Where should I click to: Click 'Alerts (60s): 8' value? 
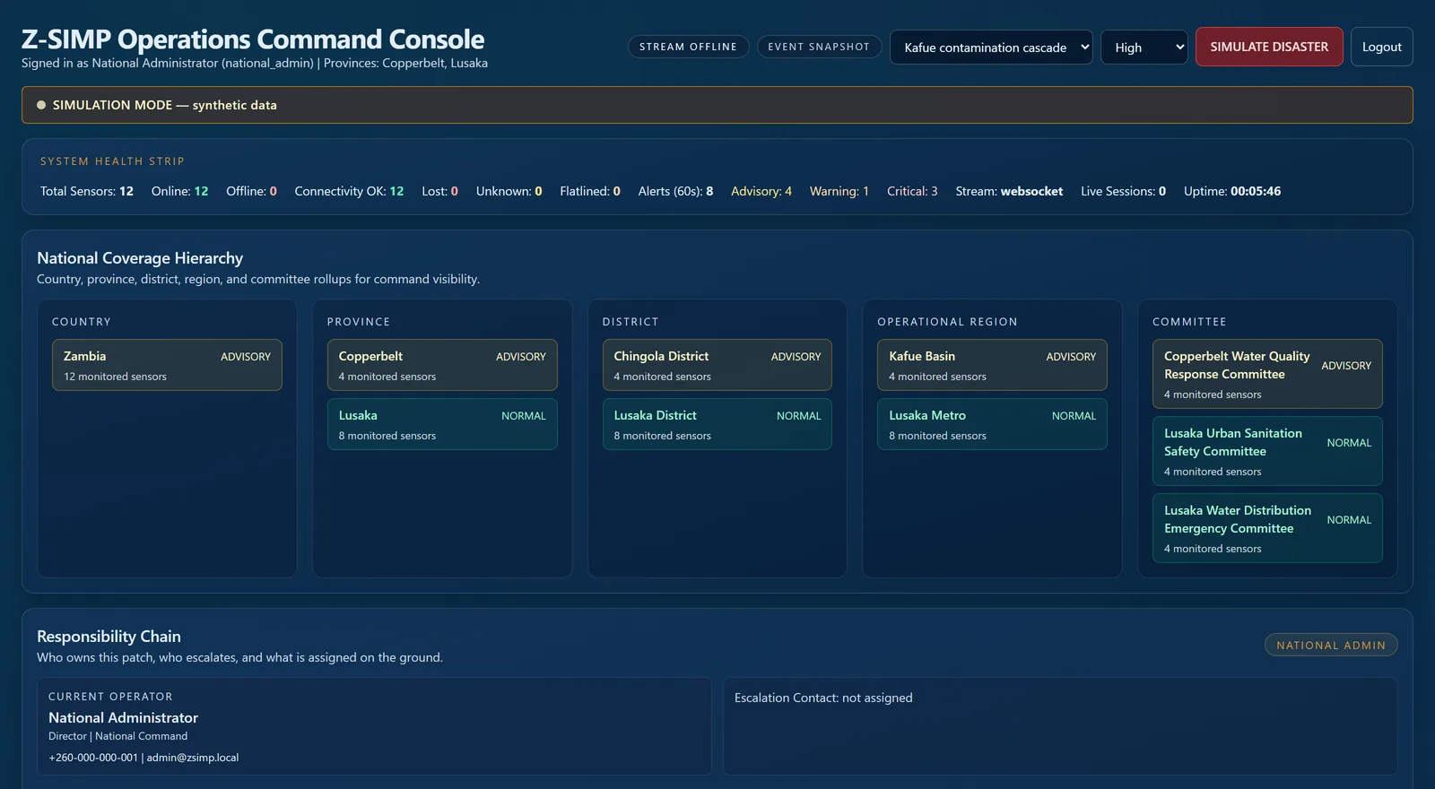pos(675,191)
